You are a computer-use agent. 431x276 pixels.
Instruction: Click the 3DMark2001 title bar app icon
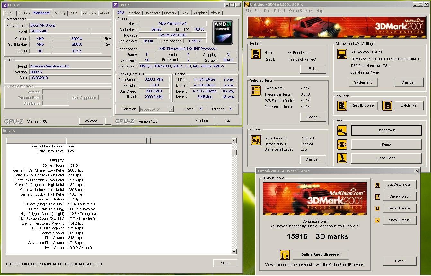pos(247,4)
